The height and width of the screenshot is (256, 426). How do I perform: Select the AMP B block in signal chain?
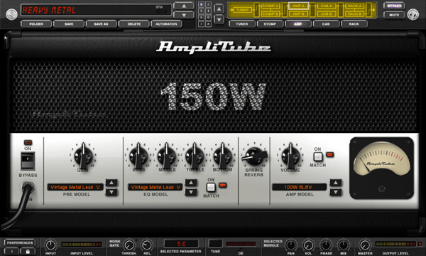click(298, 14)
